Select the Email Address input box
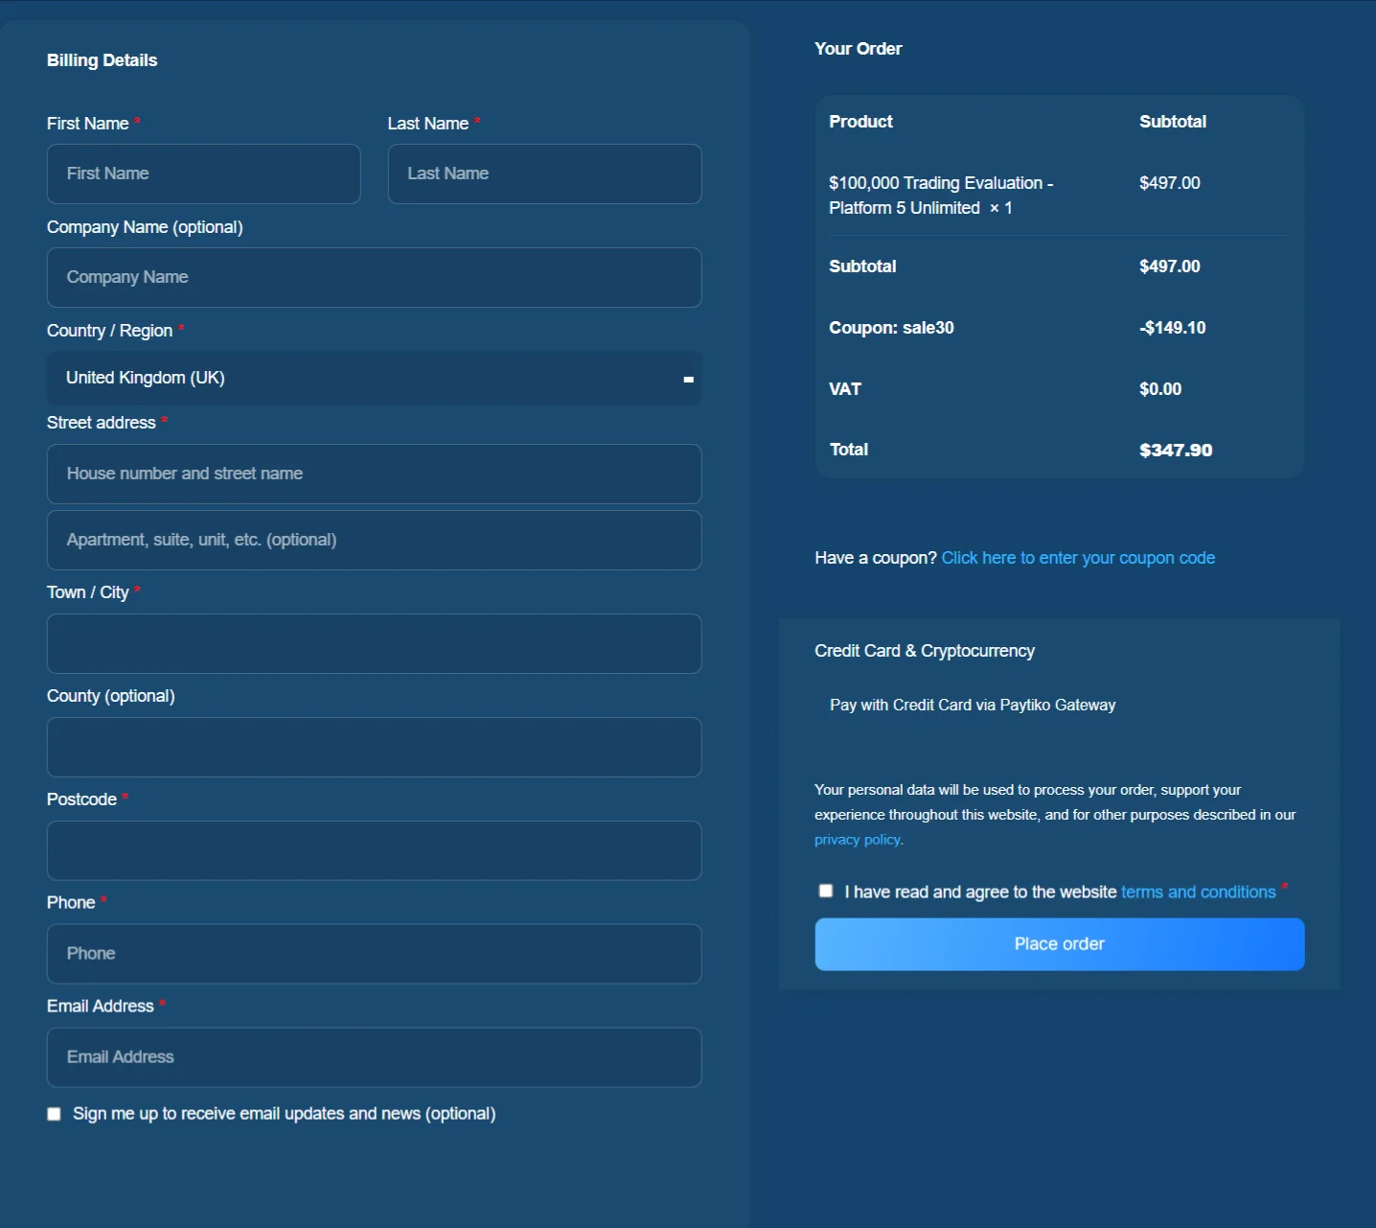 374,1057
